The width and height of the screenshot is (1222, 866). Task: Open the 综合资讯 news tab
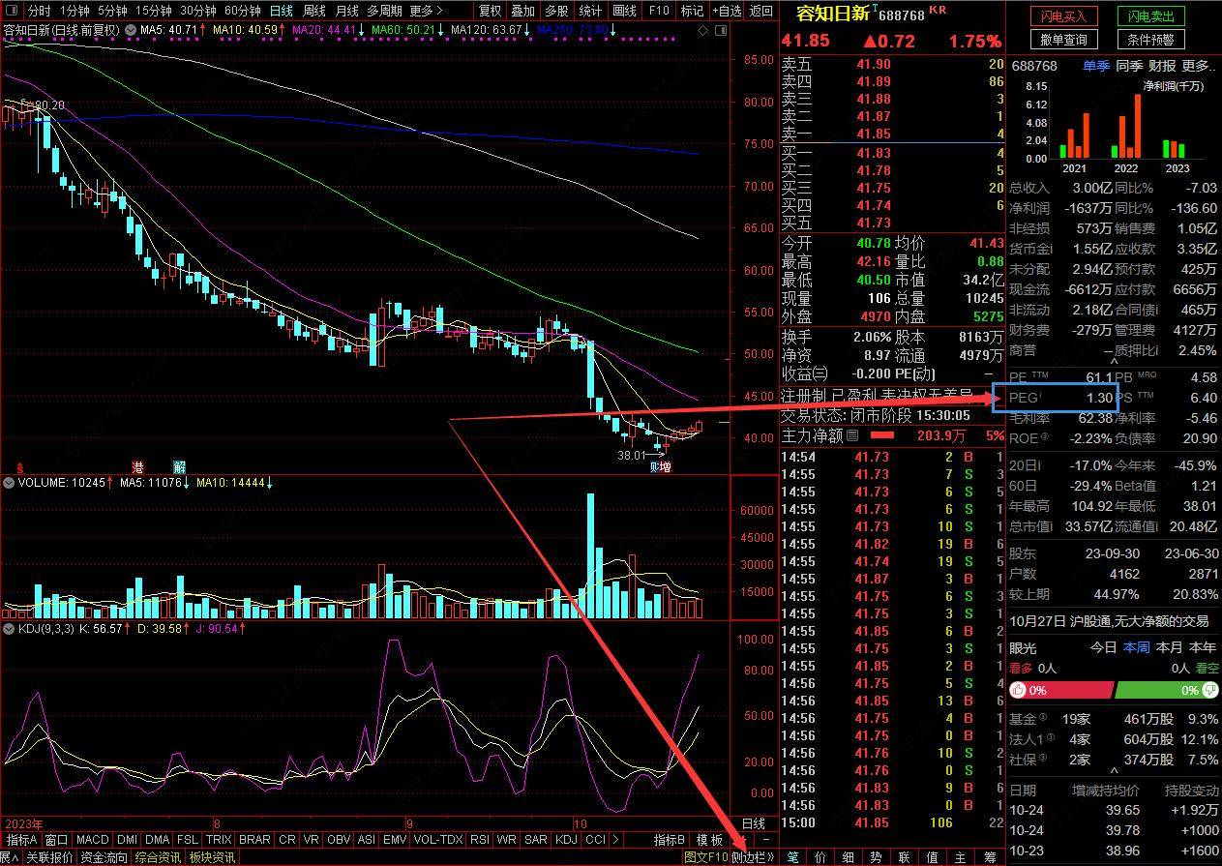(158, 857)
